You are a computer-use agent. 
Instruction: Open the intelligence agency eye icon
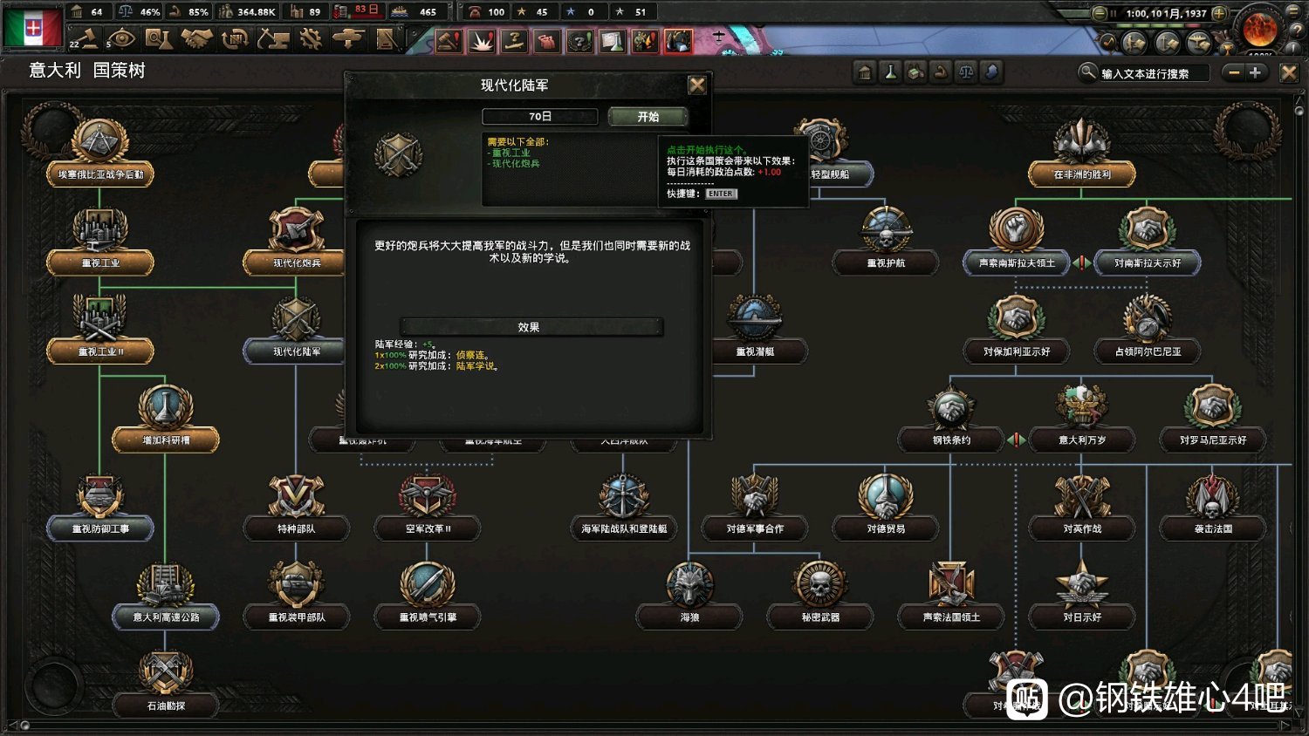(121, 38)
